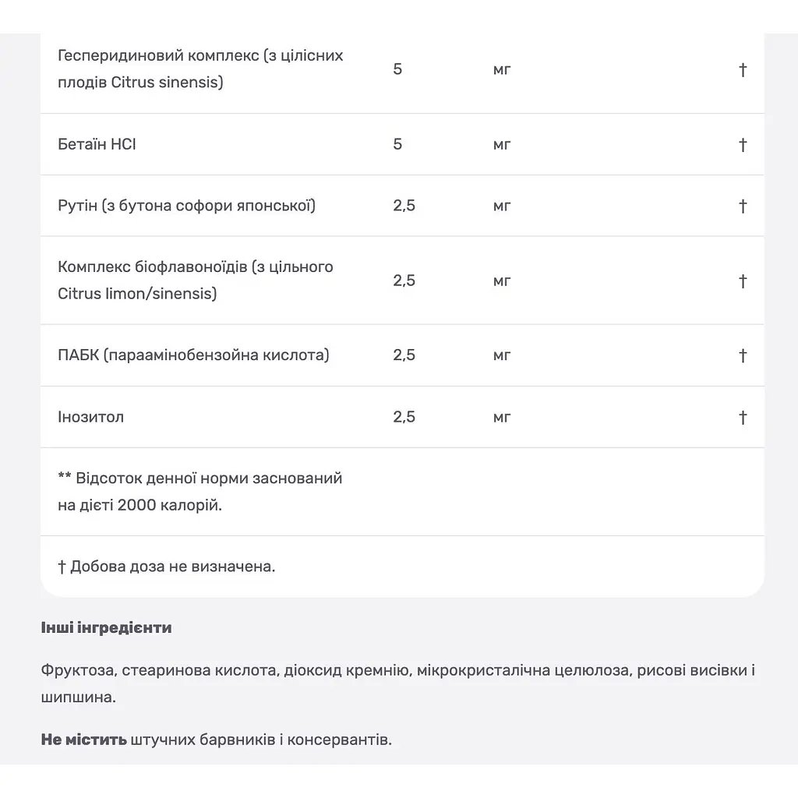Click the Інші інгредієнти heading
The width and height of the screenshot is (798, 798).
106,627
